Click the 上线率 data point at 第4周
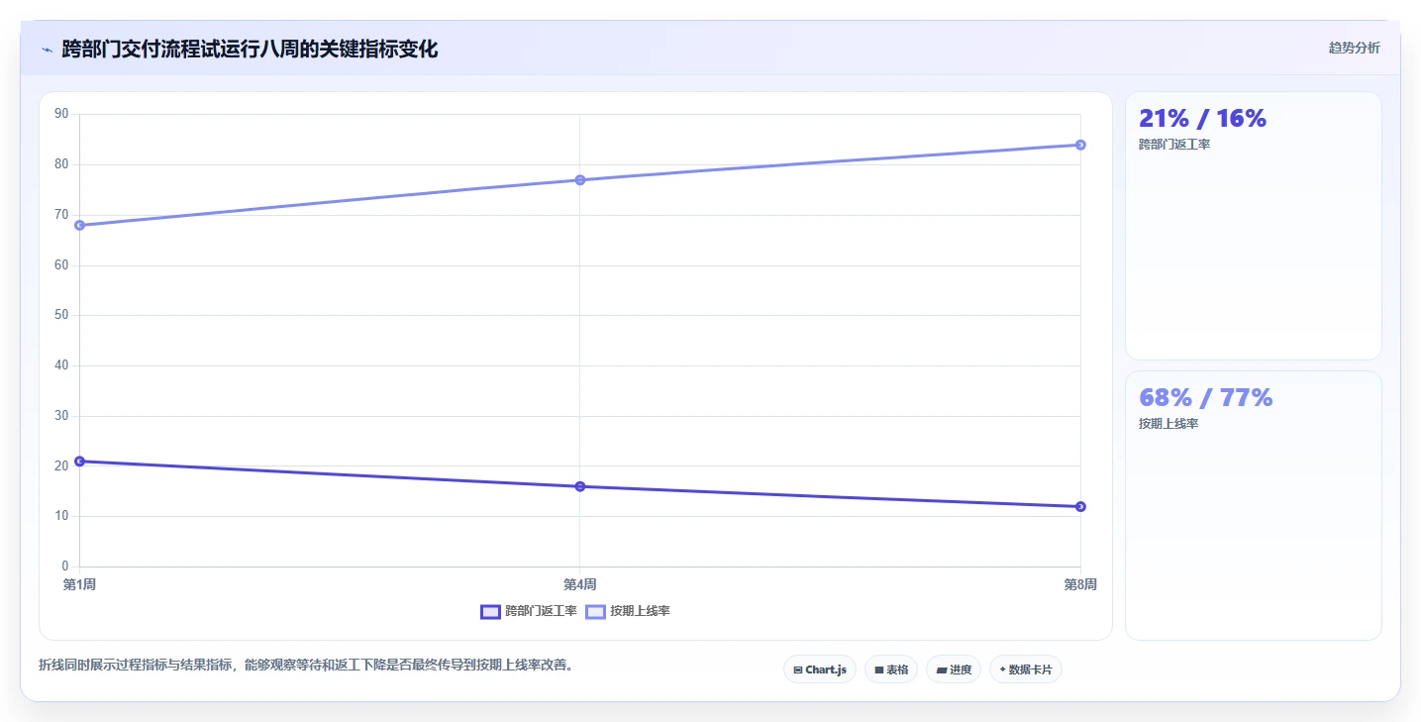Screen dimensions: 1421x722 tap(580, 180)
